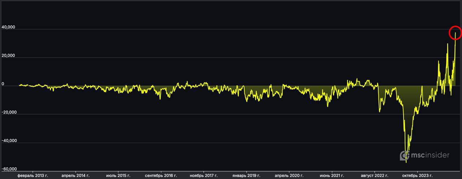The width and height of the screenshot is (462, 179).
Task: Click the -60,000 y-axis label
Action: click(x=9, y=169)
